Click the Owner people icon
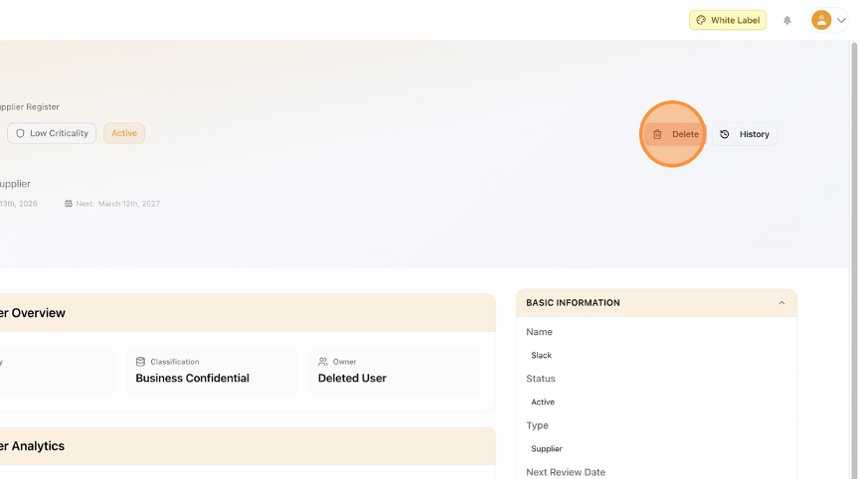The image size is (859, 479). point(323,362)
